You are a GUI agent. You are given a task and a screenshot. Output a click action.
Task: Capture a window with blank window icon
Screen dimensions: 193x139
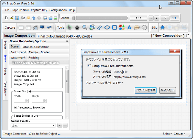21,28
